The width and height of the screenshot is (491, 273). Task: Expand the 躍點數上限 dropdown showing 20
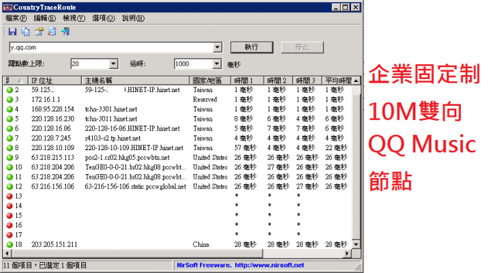(x=113, y=64)
